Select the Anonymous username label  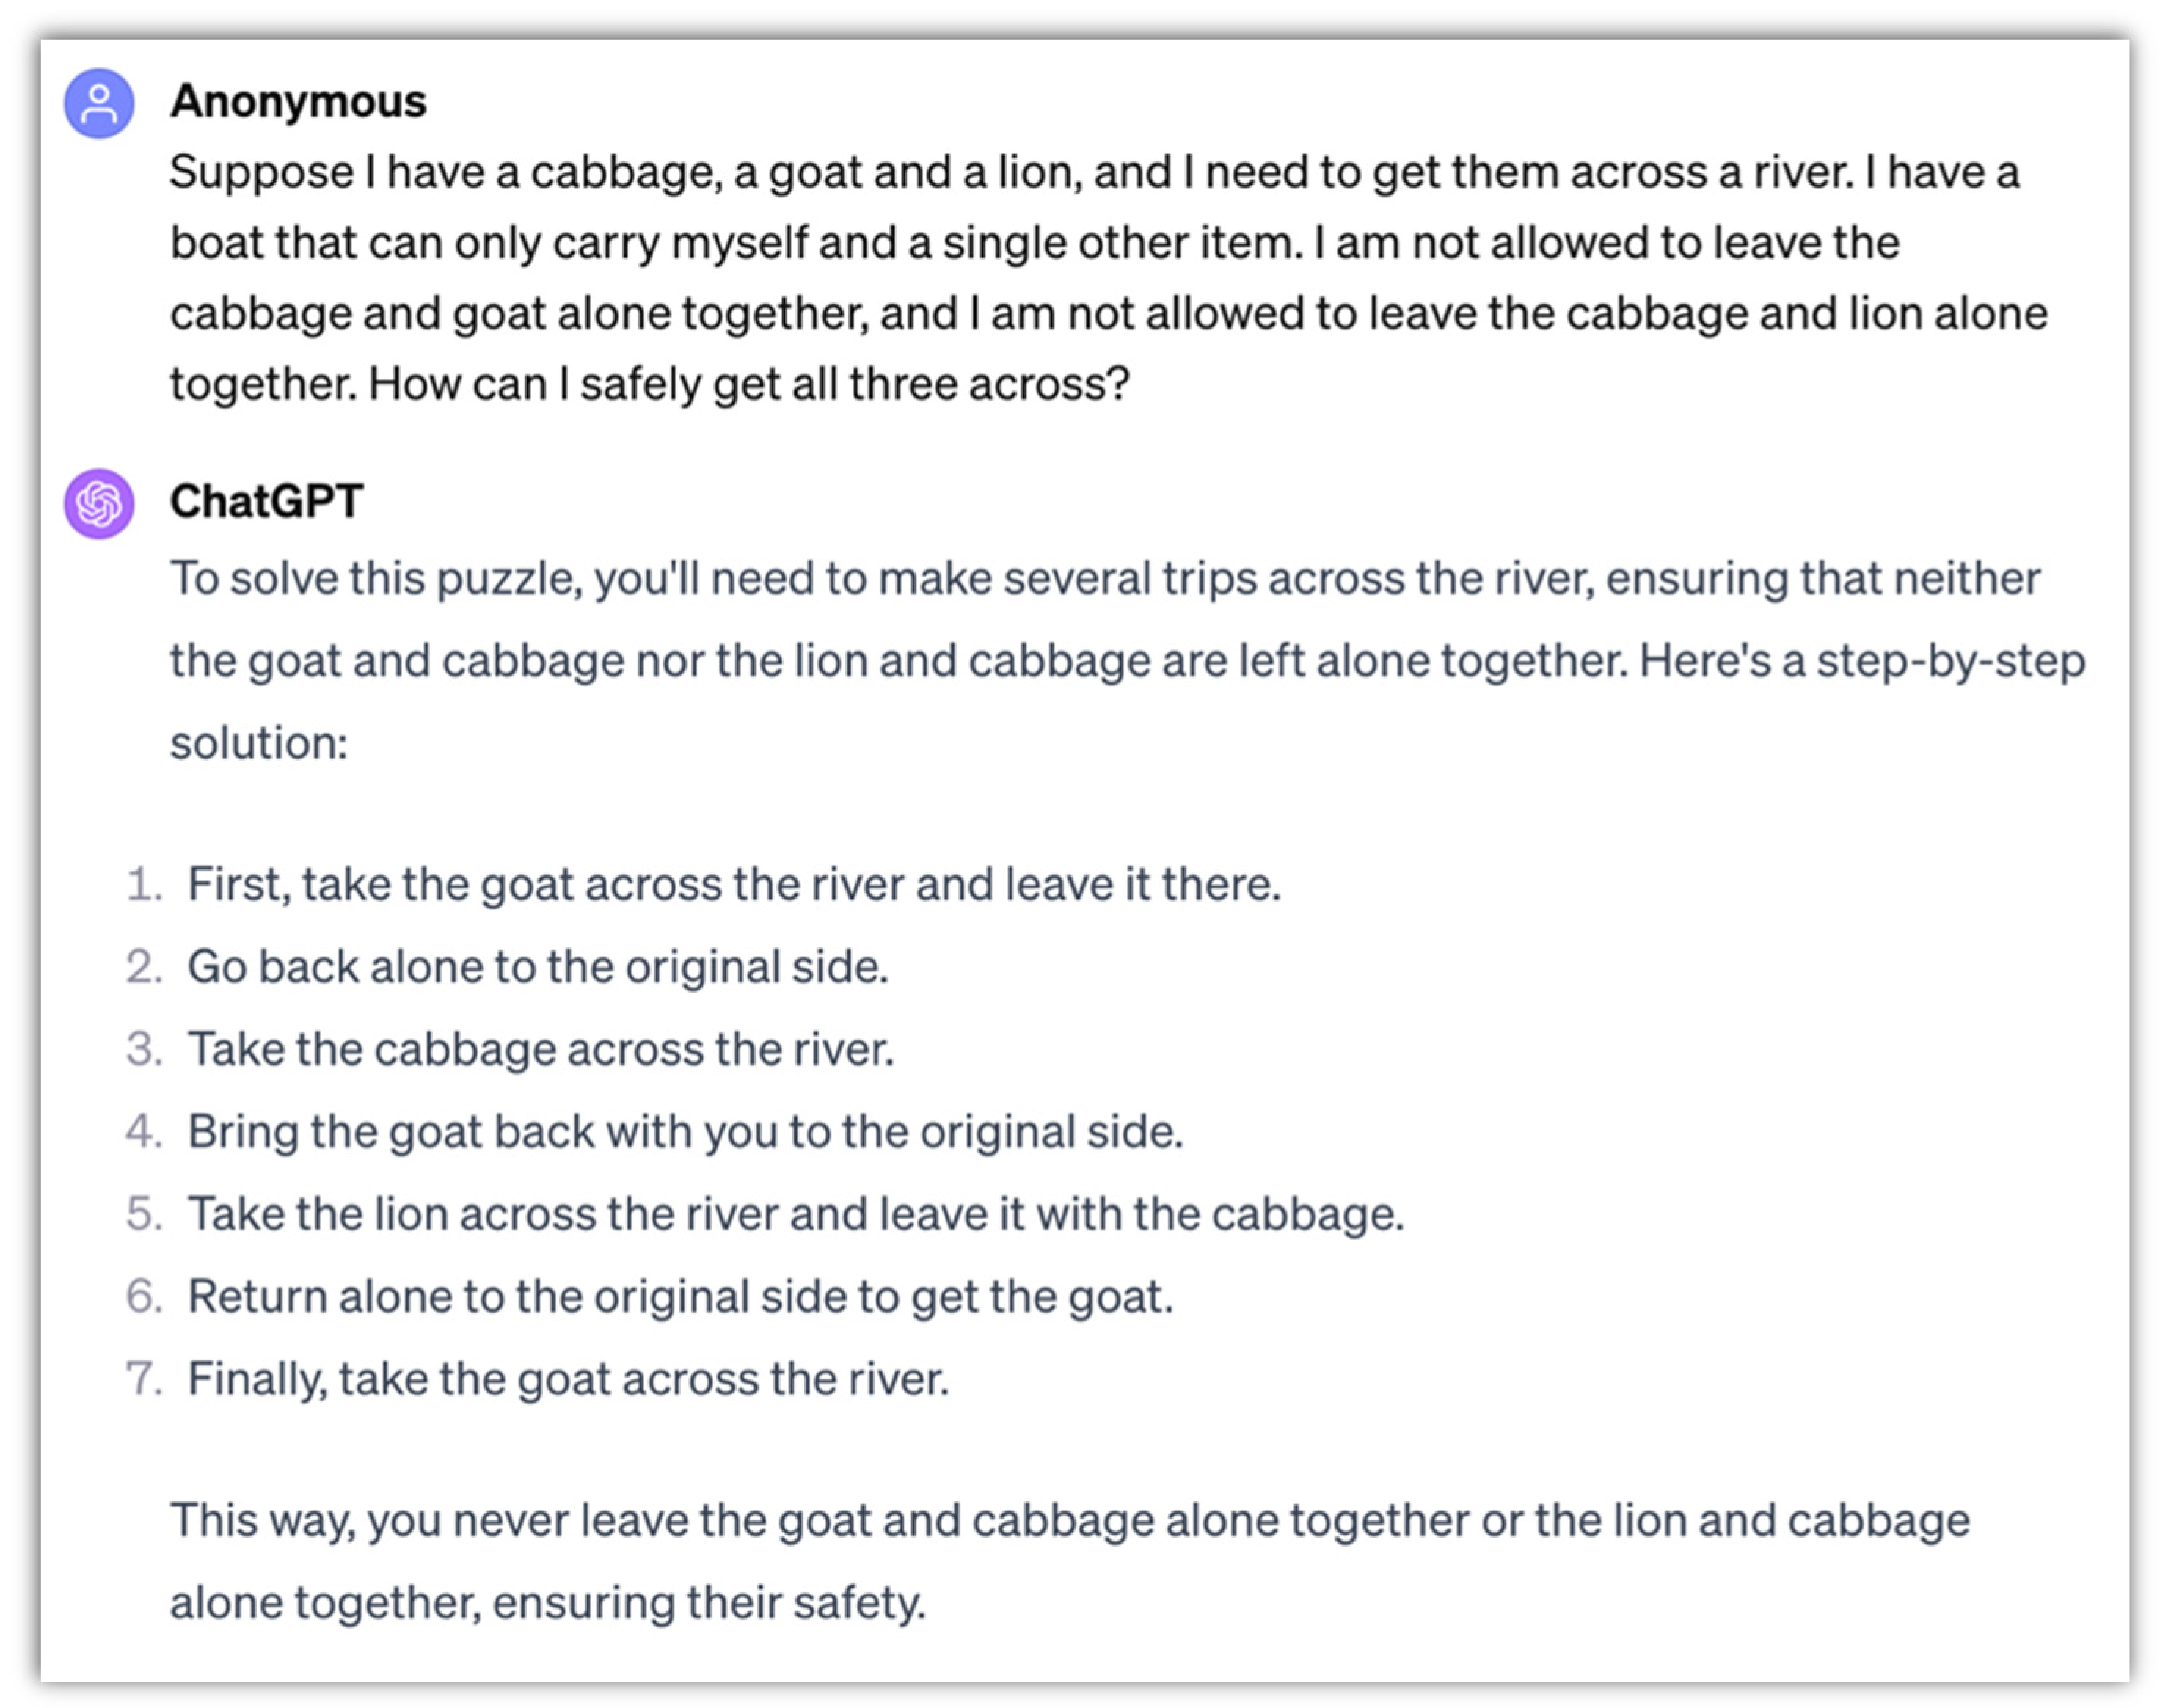pyautogui.click(x=298, y=102)
